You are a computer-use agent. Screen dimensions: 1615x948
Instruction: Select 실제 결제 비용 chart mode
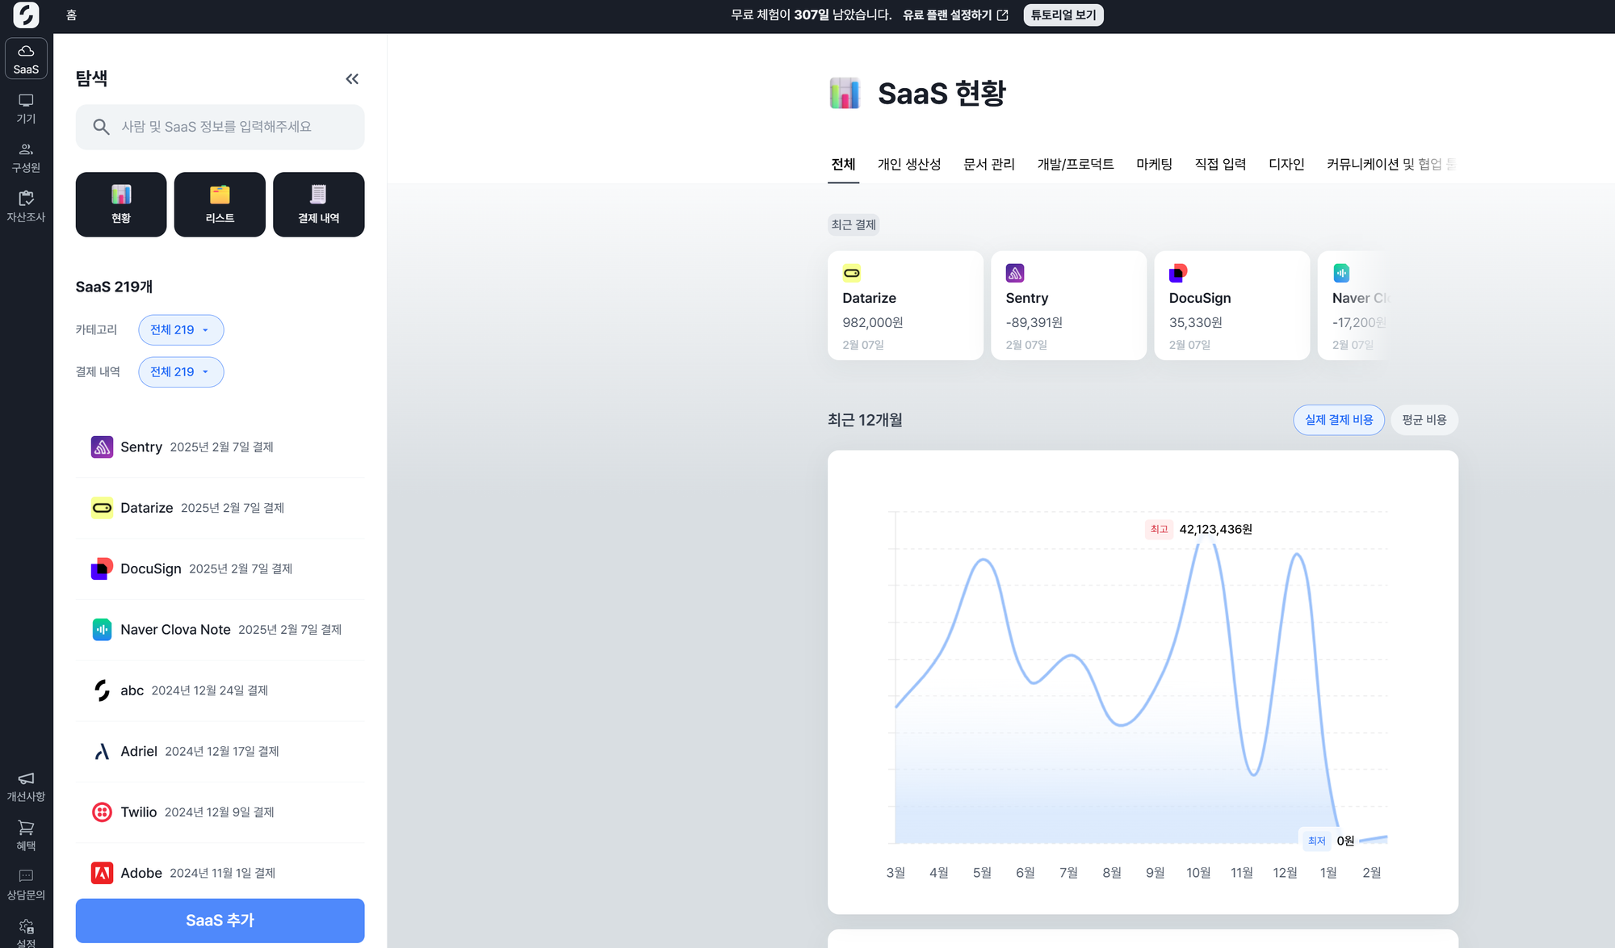click(x=1338, y=420)
